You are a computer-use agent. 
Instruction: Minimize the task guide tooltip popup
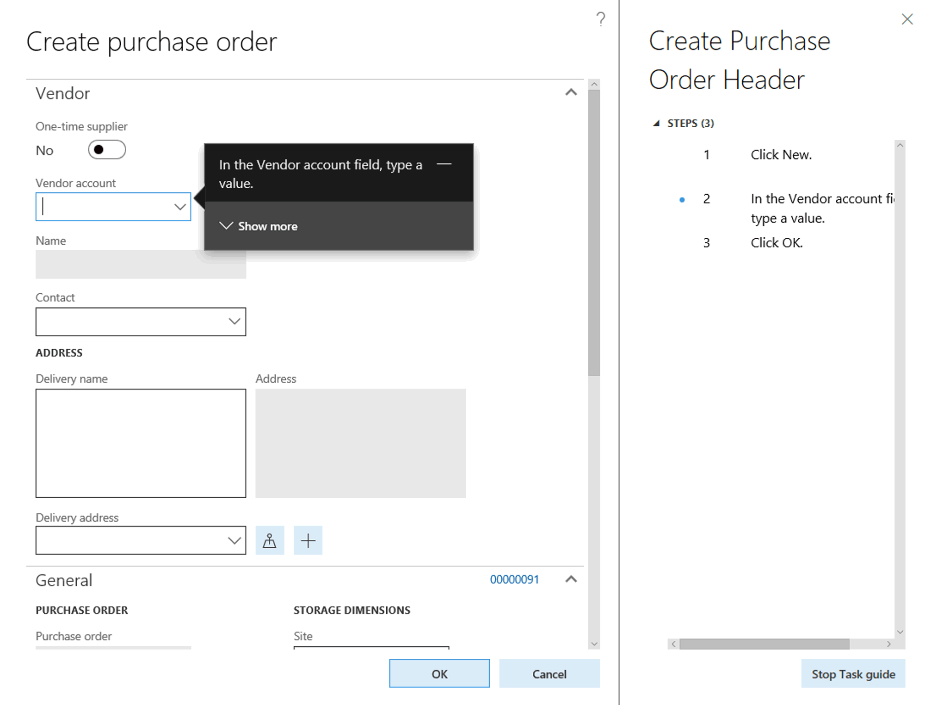(444, 164)
